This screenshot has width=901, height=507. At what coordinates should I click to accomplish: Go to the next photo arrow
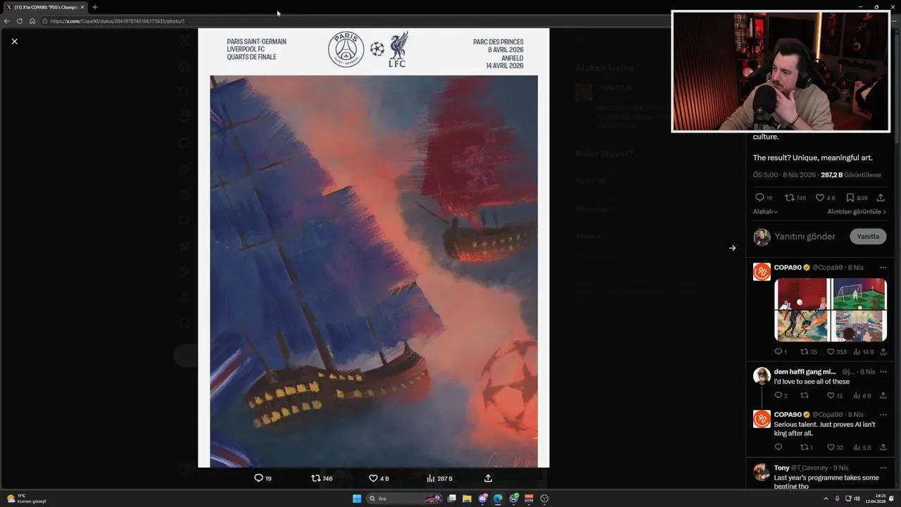tap(732, 248)
